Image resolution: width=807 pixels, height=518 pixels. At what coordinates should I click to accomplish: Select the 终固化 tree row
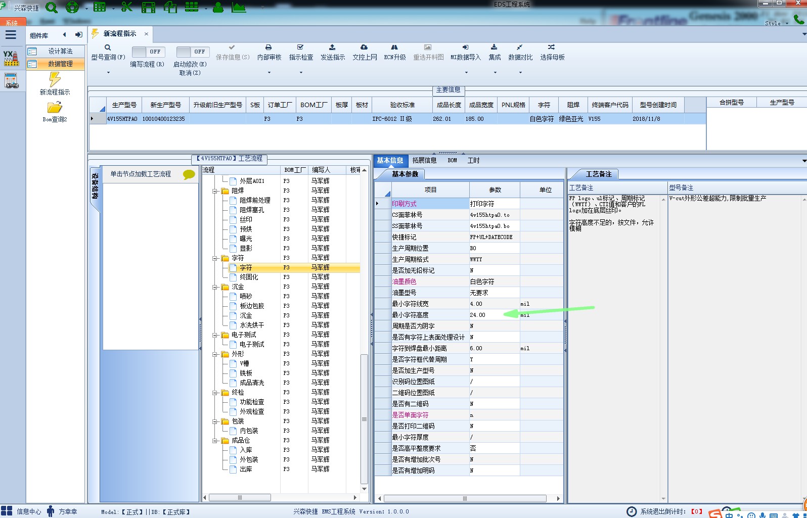tap(249, 277)
